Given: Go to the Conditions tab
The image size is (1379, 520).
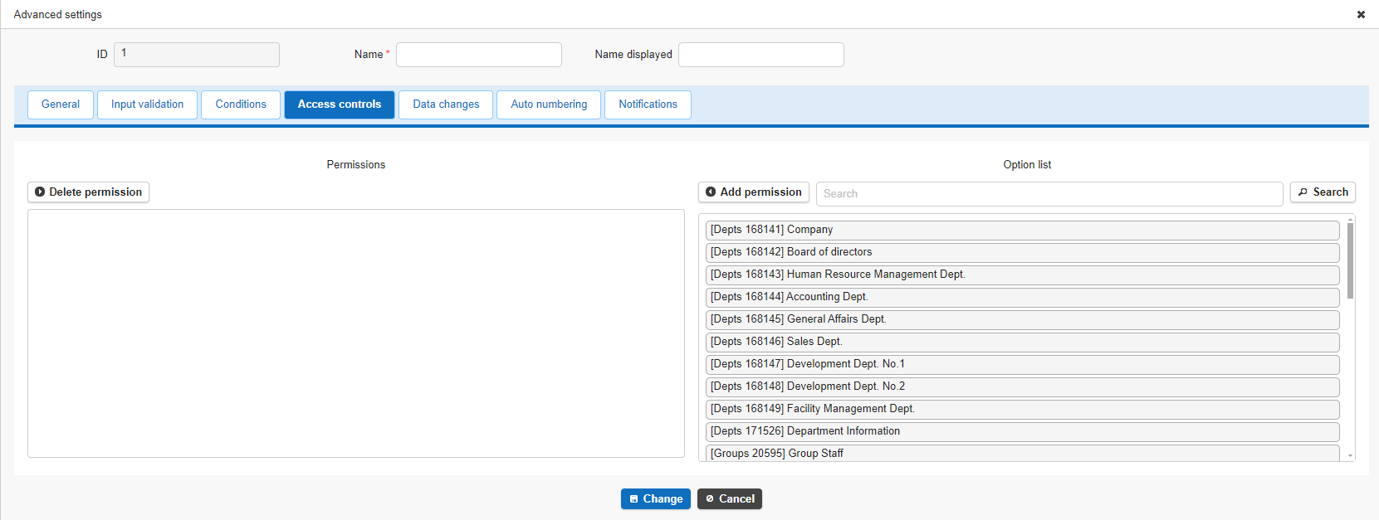Looking at the screenshot, I should click(241, 104).
